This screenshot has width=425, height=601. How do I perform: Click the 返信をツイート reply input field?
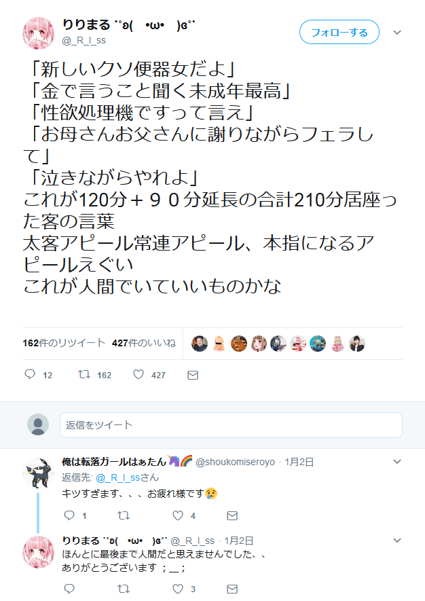[x=231, y=425]
